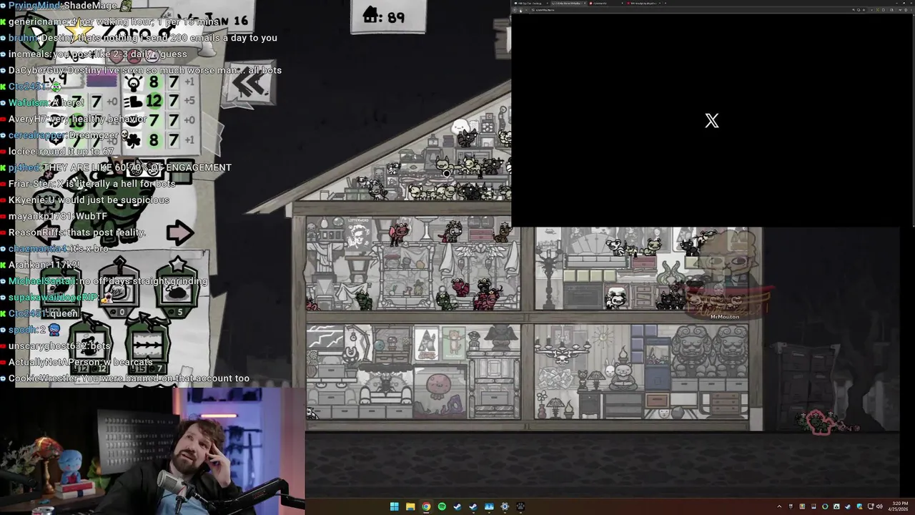Open the taskbar clock showing 3:20 PM

point(897,507)
